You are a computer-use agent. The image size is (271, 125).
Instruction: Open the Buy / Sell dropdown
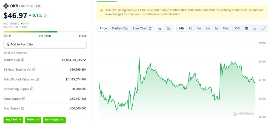click(13, 120)
